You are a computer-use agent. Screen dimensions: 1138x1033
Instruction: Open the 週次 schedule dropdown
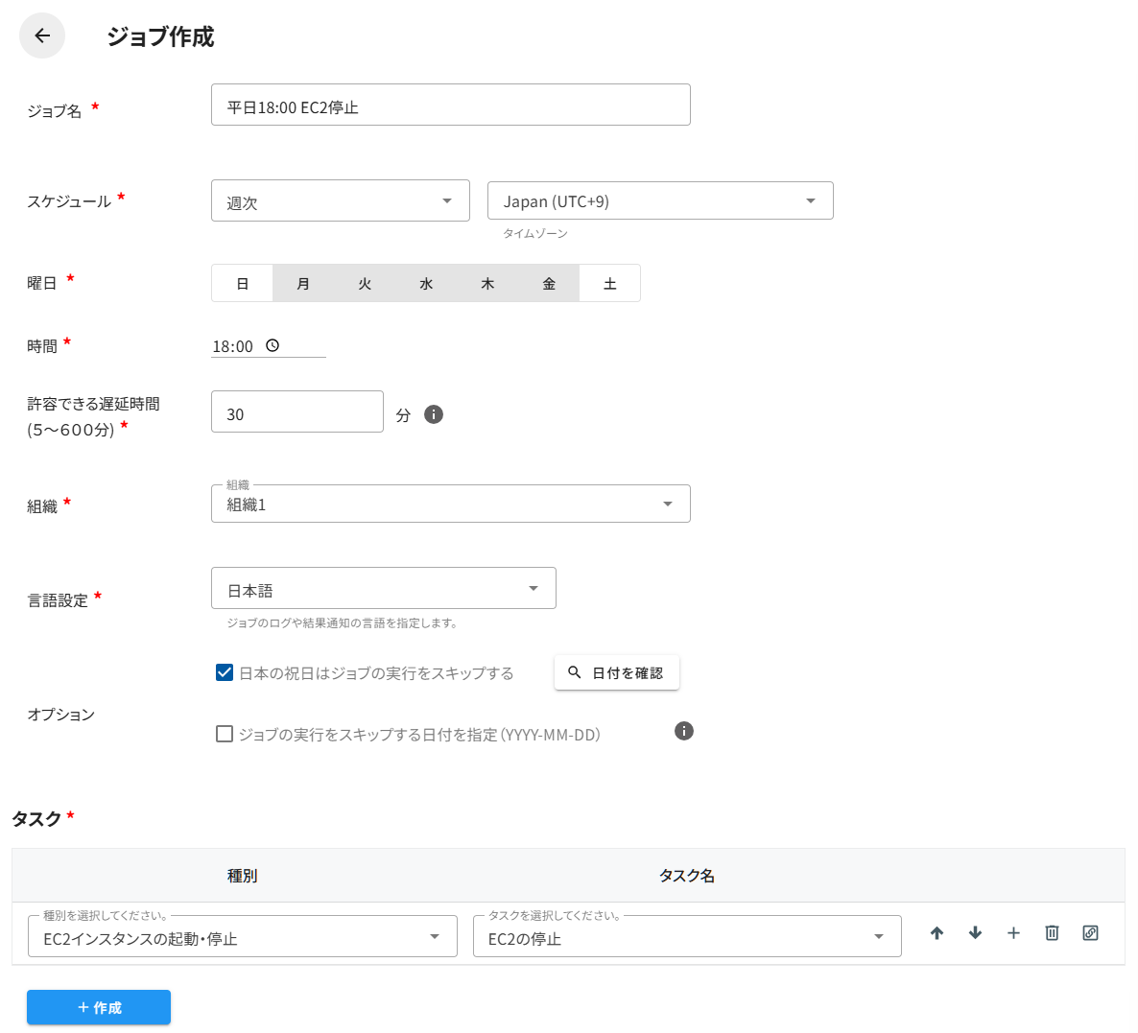point(340,201)
